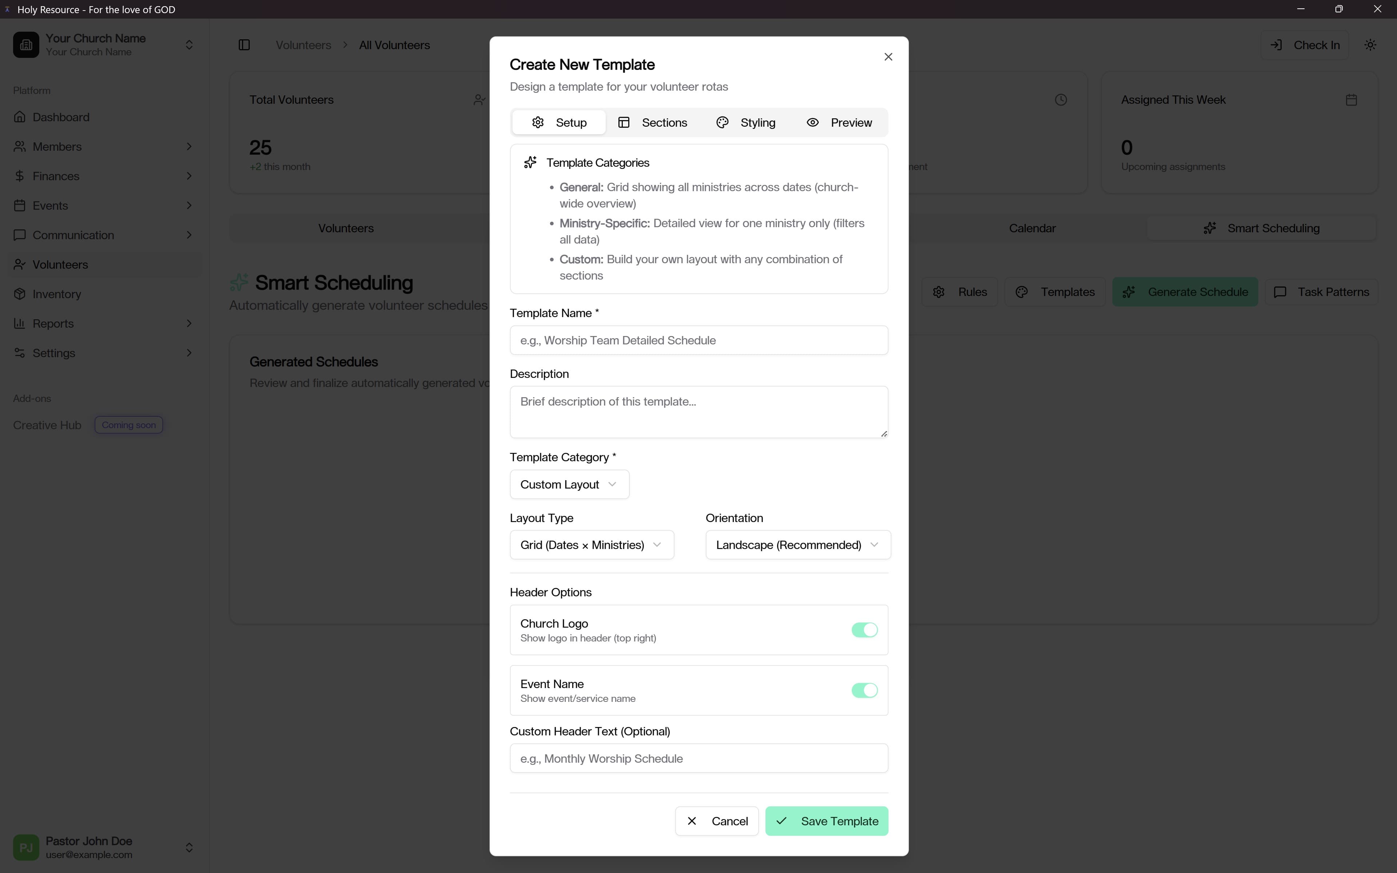The height and width of the screenshot is (873, 1397).
Task: Click the gear icon on Setup tab
Action: [538, 122]
